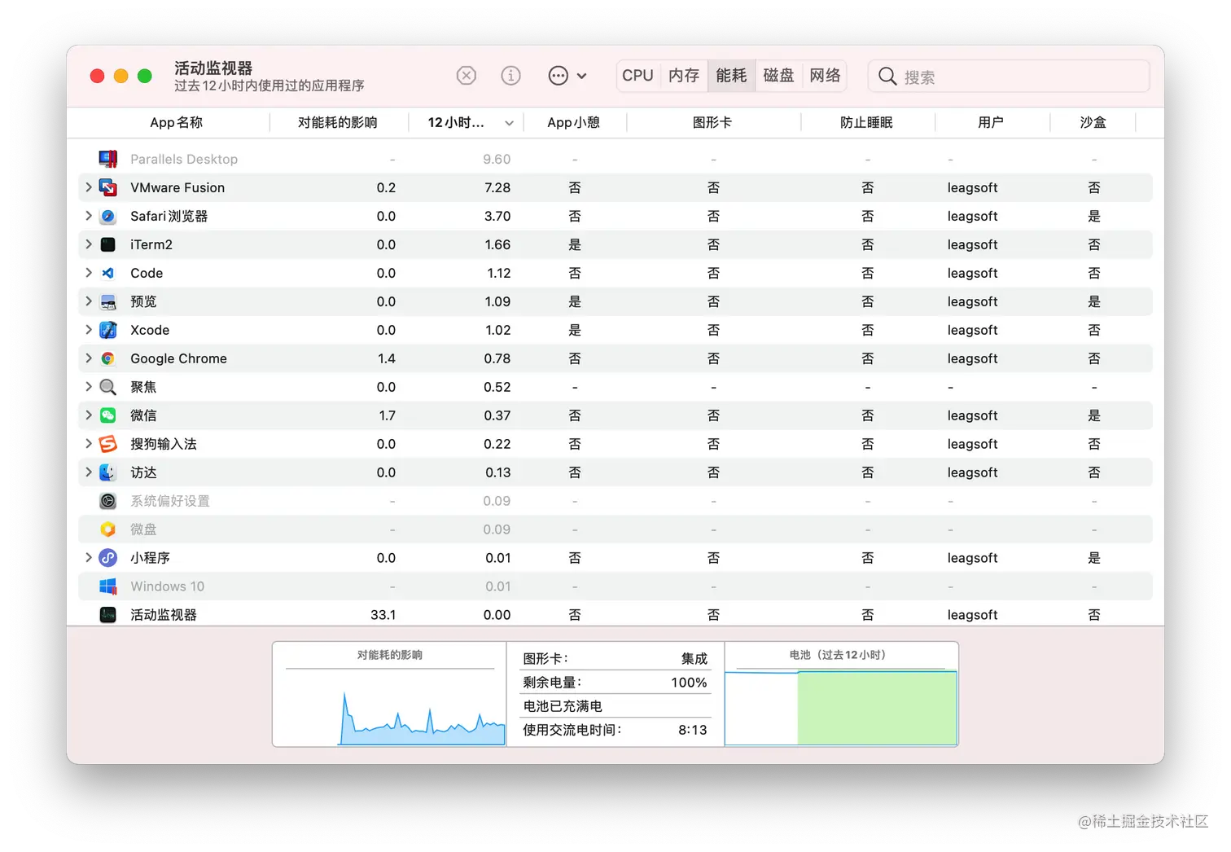Click the 小程序 app icon
1231x852 pixels.
[107, 558]
